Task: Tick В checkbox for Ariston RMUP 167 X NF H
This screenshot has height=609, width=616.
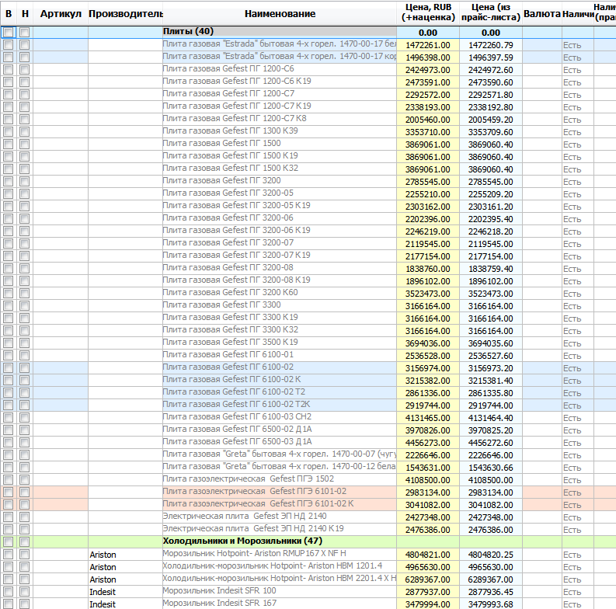Action: tap(9, 555)
